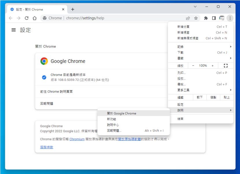The width and height of the screenshot is (240, 174).
Task: Increase zoom with the plus button
Action: (213, 66)
